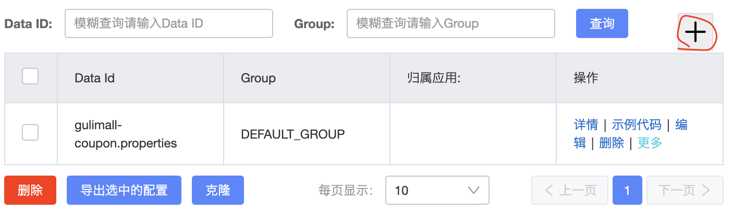Select page 1 in pagination
Image resolution: width=733 pixels, height=223 pixels.
[x=627, y=190]
